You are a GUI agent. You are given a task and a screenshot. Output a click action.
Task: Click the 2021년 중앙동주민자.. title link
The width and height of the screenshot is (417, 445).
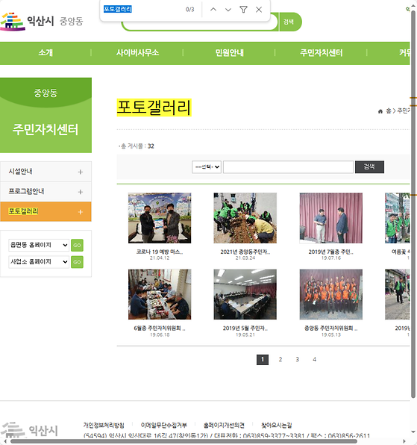pos(245,252)
